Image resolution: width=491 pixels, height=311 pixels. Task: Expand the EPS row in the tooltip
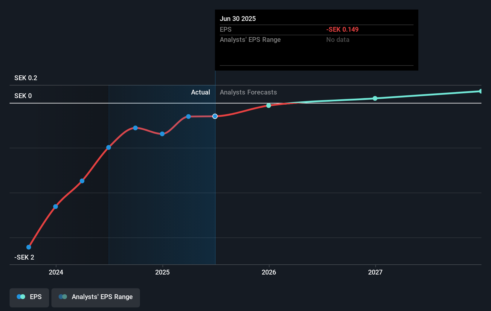tap(226, 29)
